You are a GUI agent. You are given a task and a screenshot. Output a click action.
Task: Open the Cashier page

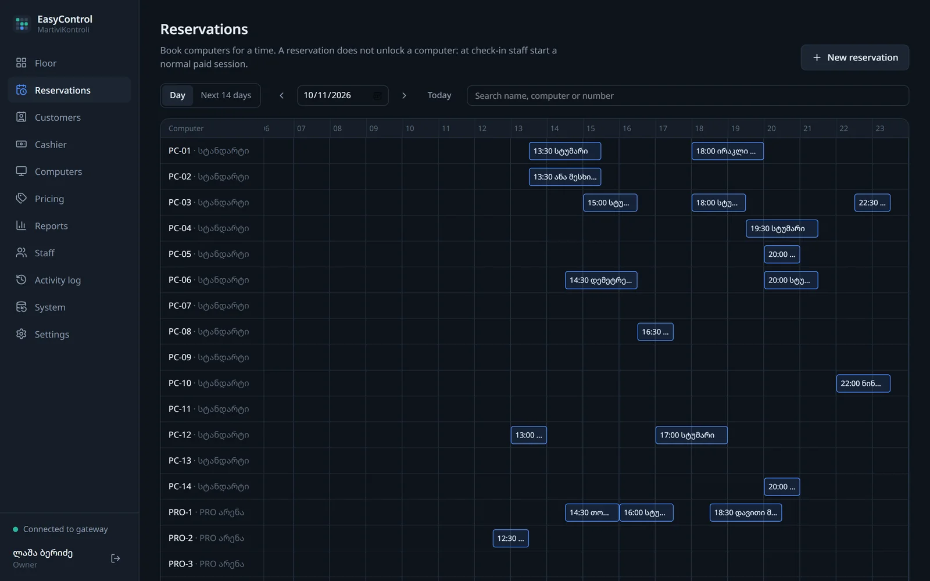tap(69, 144)
